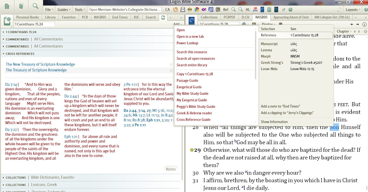Image resolution: width=368 pixels, height=192 pixels.
Task: Go forward with the right arrow
Action: coord(358,24)
